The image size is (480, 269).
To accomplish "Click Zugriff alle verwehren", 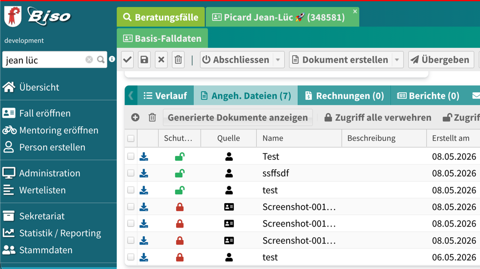I will (378, 117).
